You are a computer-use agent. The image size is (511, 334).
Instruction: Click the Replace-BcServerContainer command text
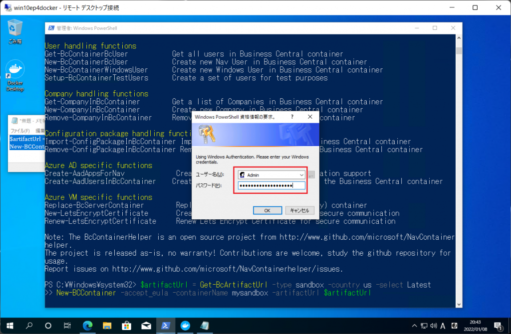click(94, 205)
